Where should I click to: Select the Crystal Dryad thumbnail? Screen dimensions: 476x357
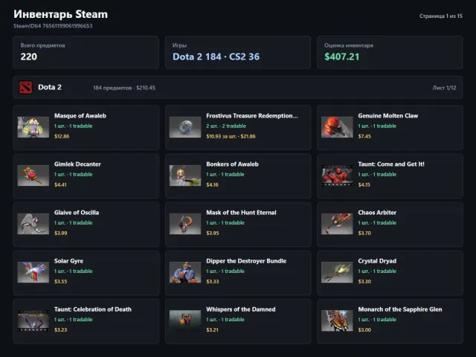tap(337, 272)
